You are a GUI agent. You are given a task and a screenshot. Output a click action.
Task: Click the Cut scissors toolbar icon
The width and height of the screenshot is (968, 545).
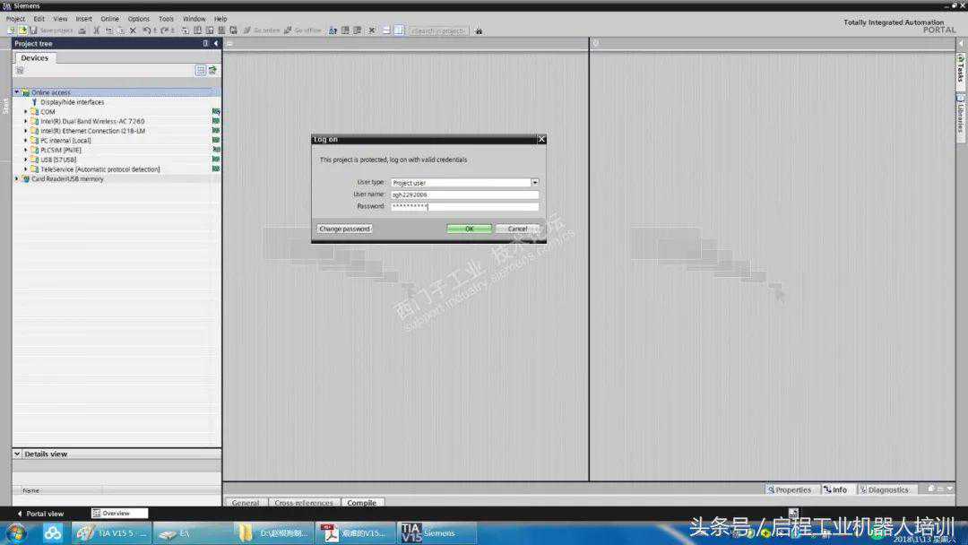click(97, 30)
